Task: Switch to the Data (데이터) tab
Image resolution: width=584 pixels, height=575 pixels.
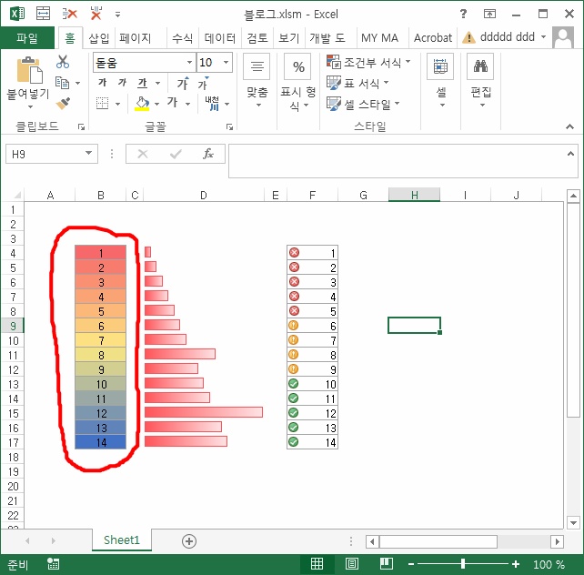Action: coord(220,37)
